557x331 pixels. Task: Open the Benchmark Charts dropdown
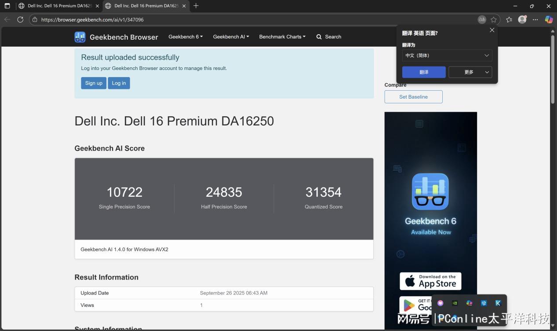pos(282,37)
